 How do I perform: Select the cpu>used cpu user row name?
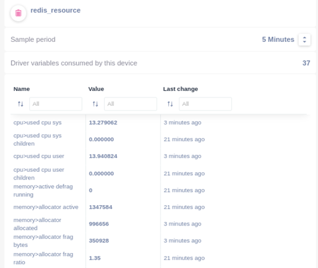coord(39,156)
